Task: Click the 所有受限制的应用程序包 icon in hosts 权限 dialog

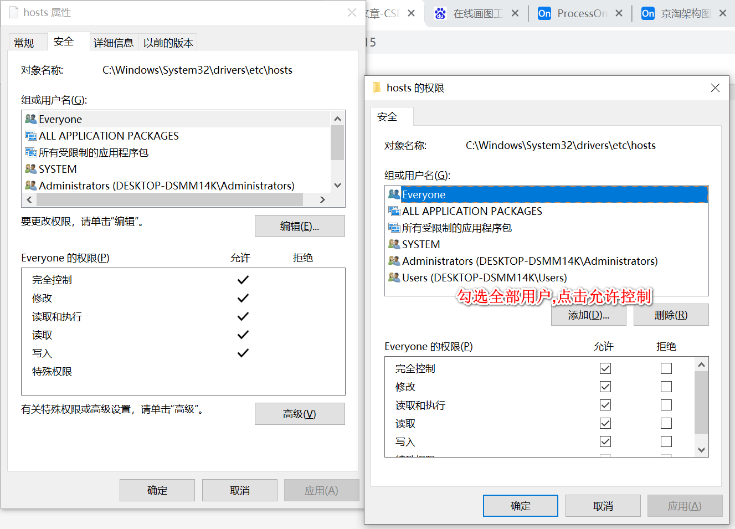Action: [394, 228]
